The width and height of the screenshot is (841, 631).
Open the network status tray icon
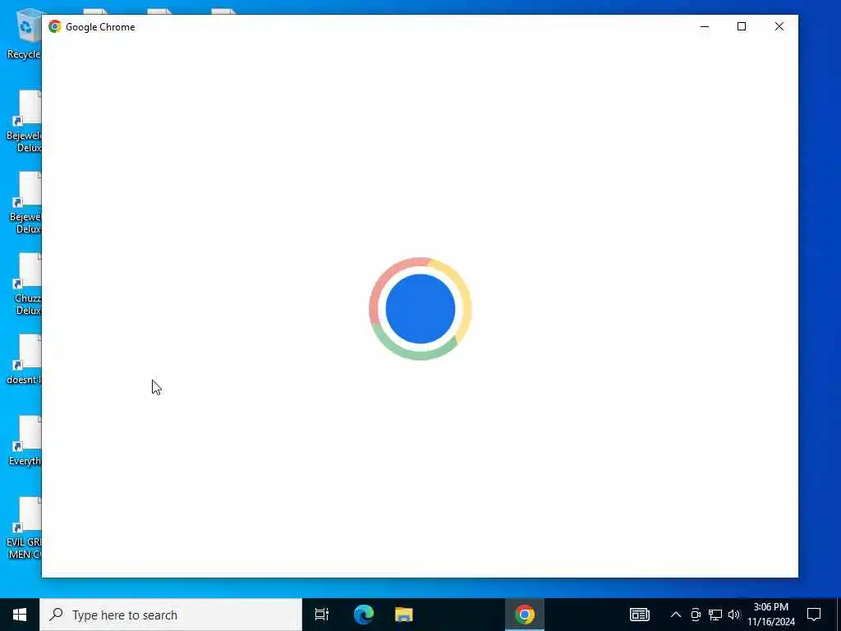coord(715,615)
